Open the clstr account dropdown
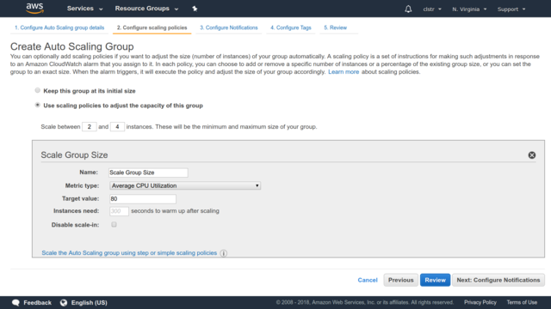 [x=432, y=9]
